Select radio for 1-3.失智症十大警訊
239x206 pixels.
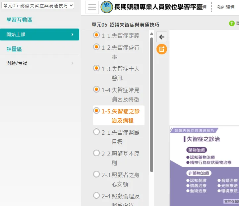click(96, 68)
